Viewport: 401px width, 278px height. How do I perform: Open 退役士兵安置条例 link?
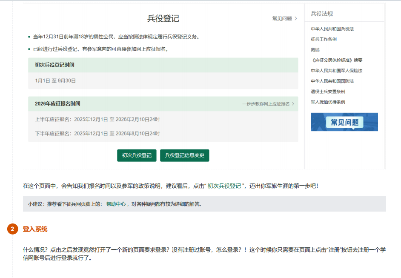click(x=328, y=92)
